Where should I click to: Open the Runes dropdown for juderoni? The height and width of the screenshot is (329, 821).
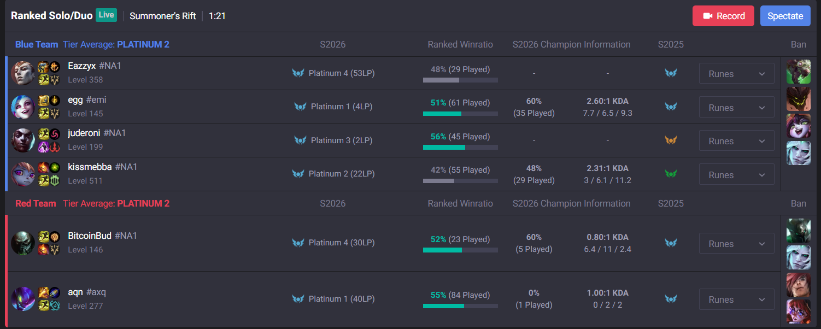click(x=736, y=141)
